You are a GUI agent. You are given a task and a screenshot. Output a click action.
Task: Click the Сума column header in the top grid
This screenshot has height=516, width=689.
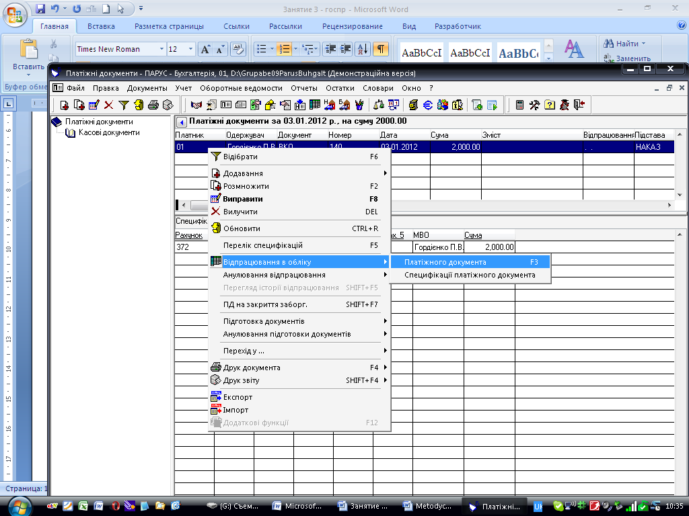point(456,135)
